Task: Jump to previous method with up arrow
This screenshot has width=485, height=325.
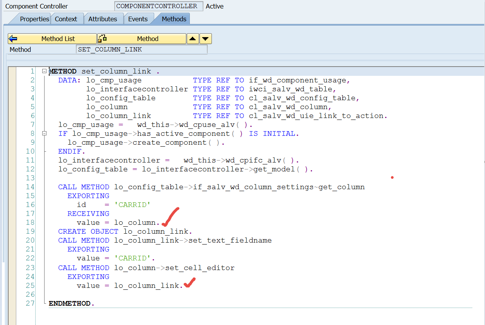Action: (193, 39)
